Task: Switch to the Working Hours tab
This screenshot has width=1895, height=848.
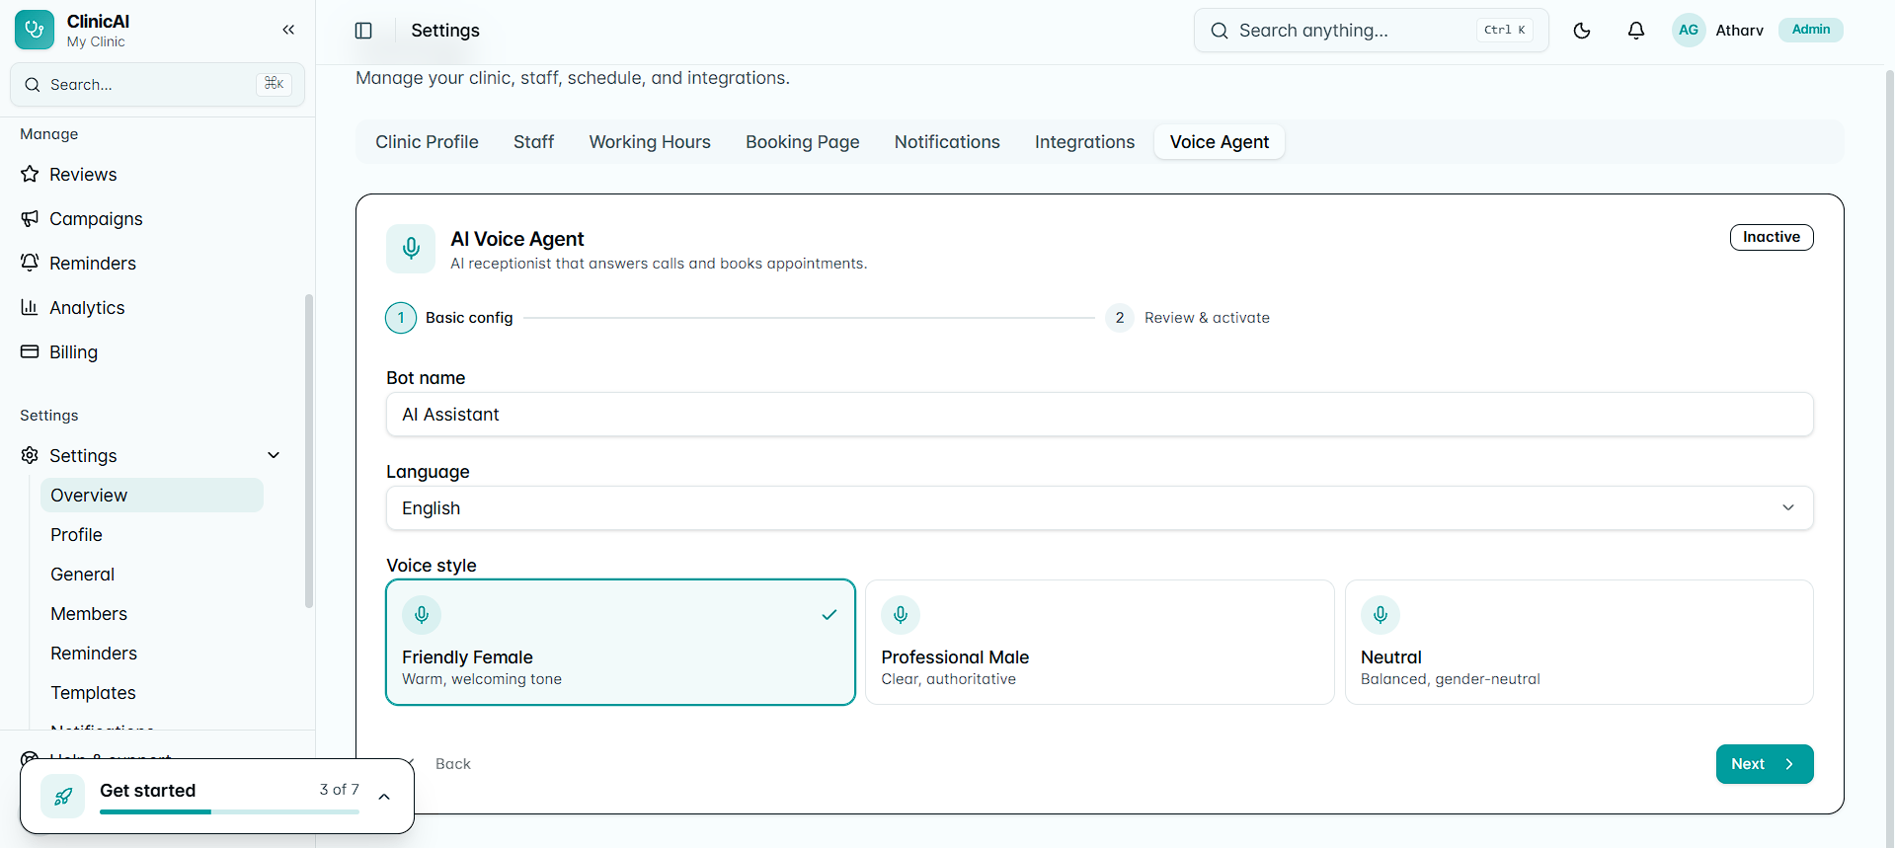Action: 650,142
